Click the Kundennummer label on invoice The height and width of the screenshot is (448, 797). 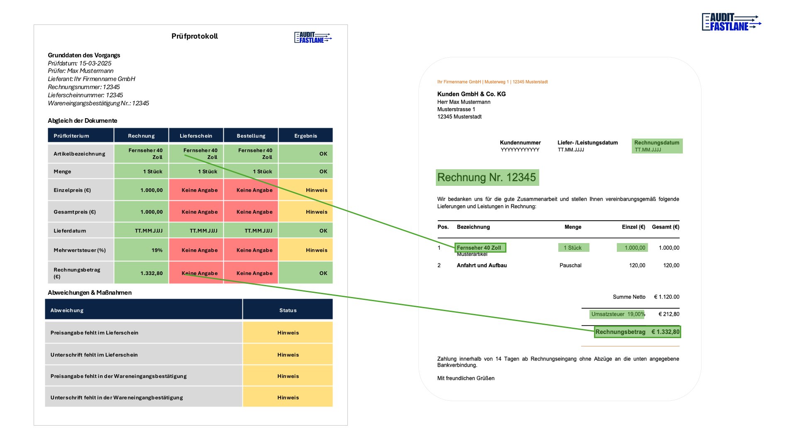click(x=520, y=143)
